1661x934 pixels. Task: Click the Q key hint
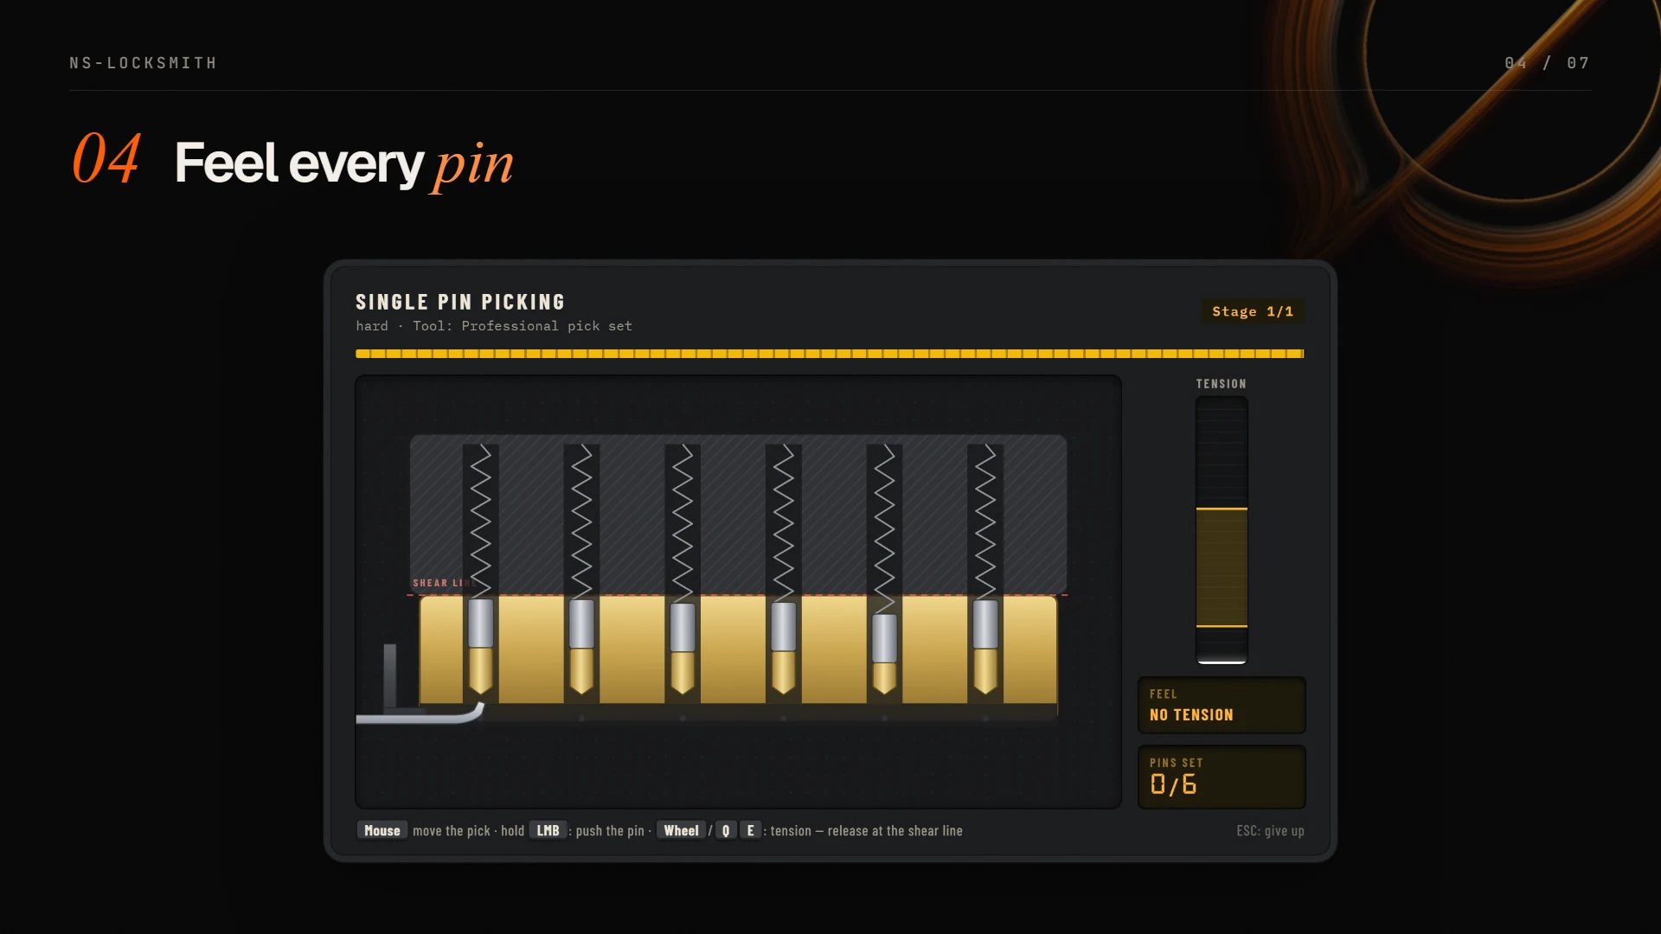[726, 830]
